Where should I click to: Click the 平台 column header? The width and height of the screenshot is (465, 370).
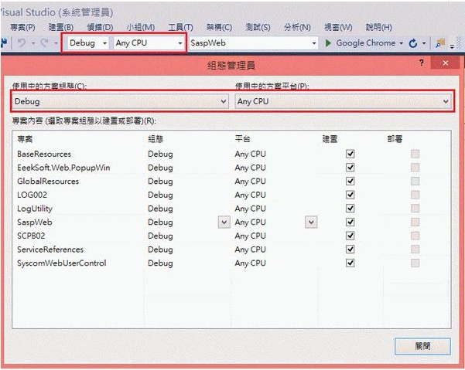click(x=242, y=139)
